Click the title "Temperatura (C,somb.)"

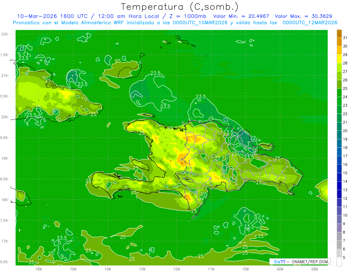click(x=179, y=7)
